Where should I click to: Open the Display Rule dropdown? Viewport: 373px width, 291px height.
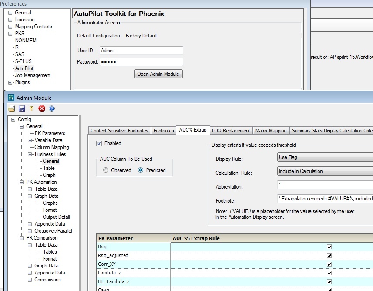[325, 157]
